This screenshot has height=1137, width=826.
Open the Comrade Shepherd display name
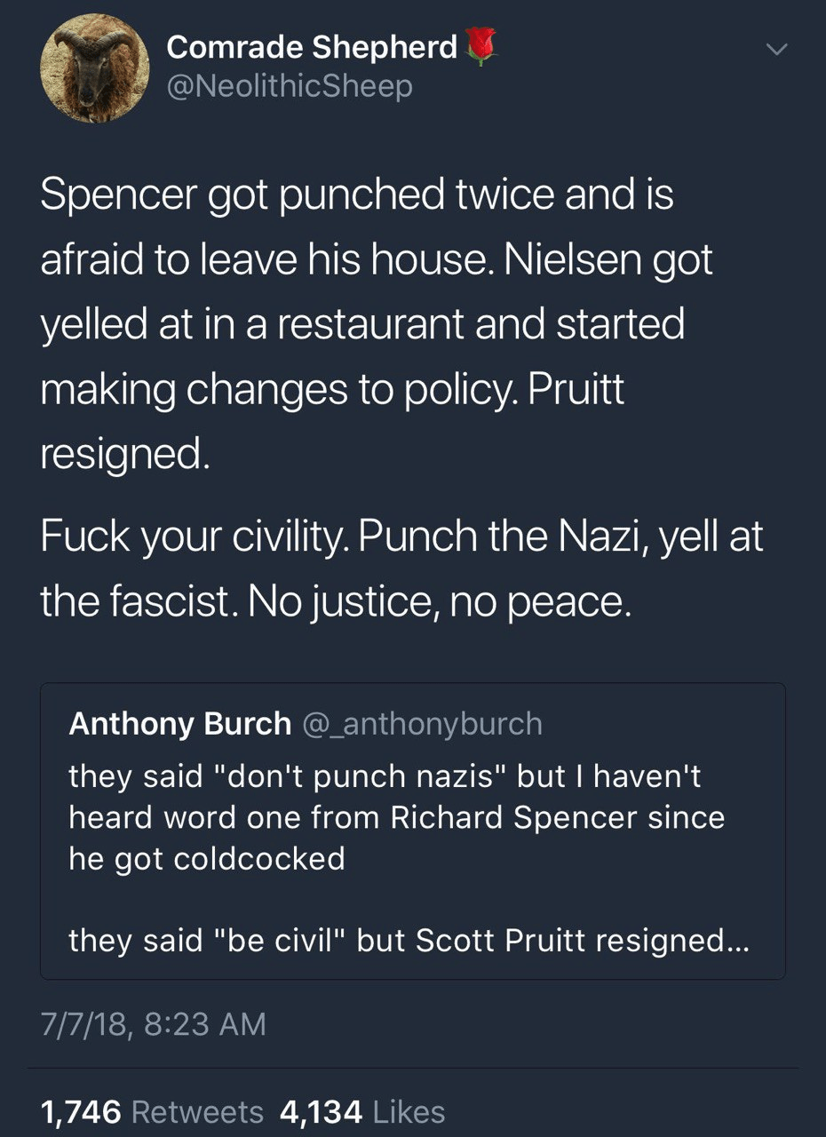[x=312, y=48]
